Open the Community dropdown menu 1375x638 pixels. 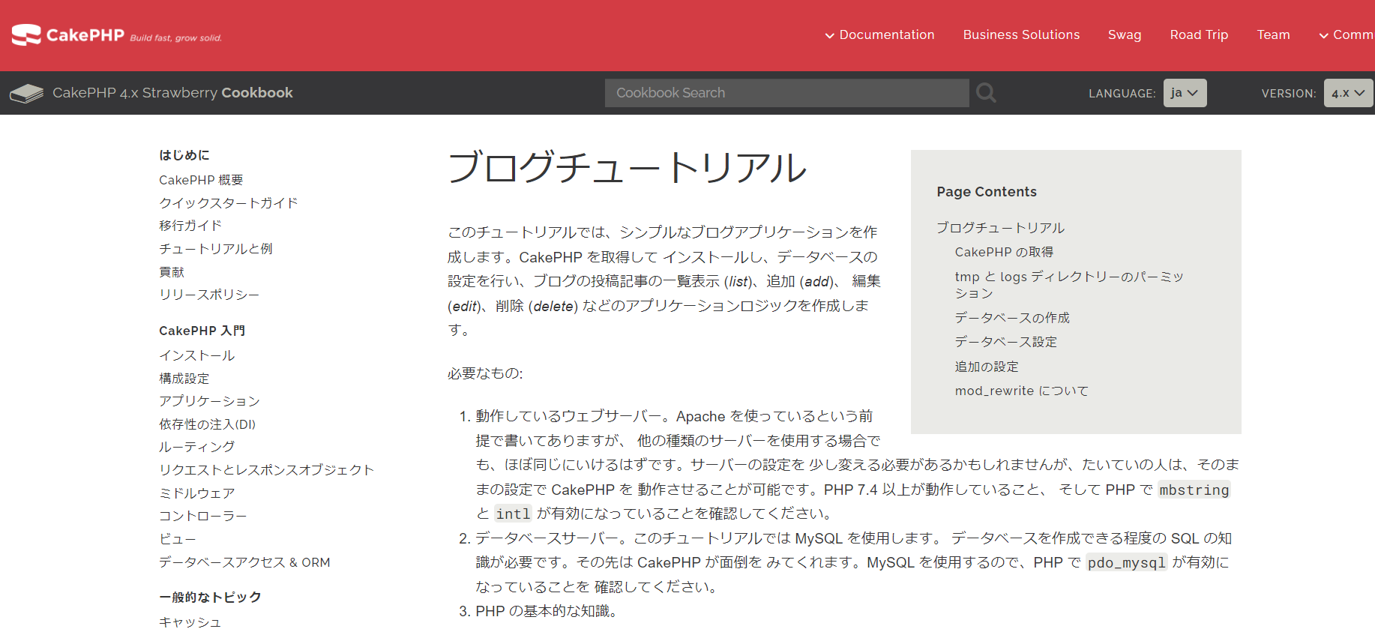(1347, 35)
